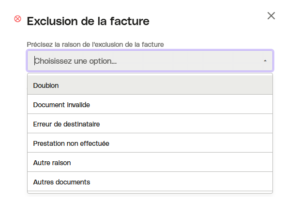Pick the last list row, Autres documents
Image resolution: width=286 pixels, height=197 pixels.
click(150, 182)
